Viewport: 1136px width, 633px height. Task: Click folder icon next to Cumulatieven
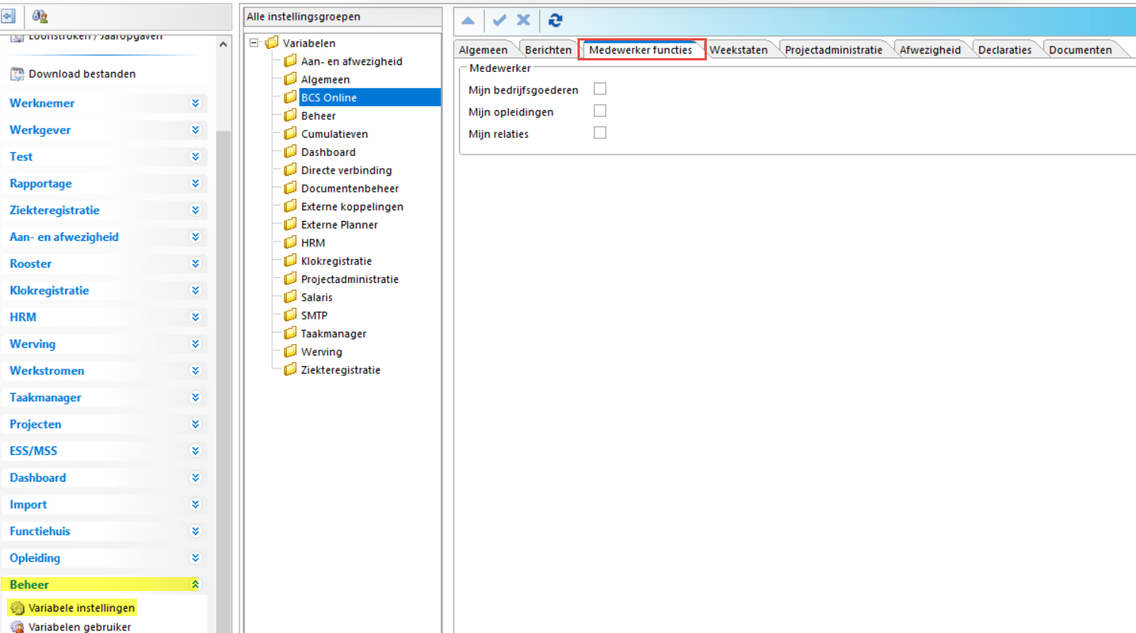(x=290, y=133)
